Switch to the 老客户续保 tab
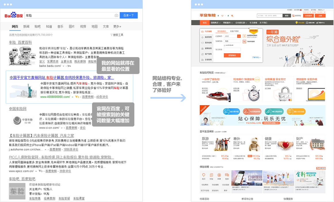 (234, 31)
